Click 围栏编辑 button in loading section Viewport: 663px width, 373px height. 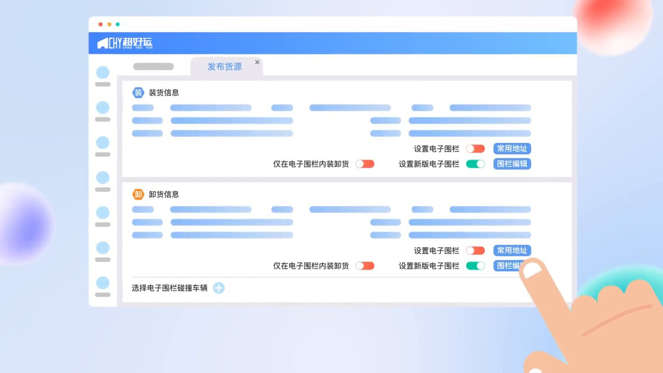coord(512,164)
